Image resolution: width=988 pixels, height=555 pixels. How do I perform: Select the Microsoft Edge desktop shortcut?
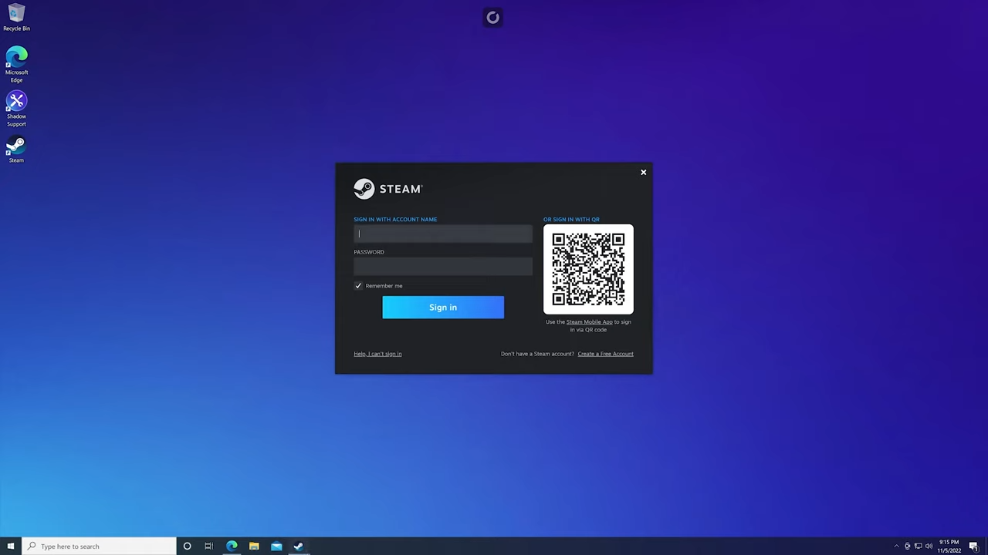point(16,65)
